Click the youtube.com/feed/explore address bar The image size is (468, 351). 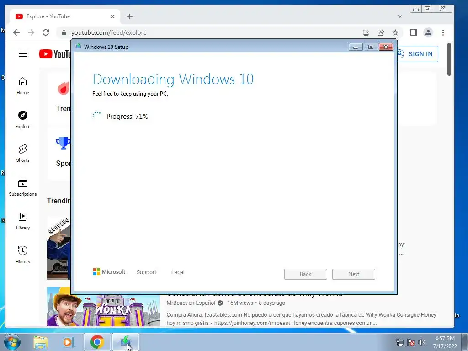pos(208,32)
